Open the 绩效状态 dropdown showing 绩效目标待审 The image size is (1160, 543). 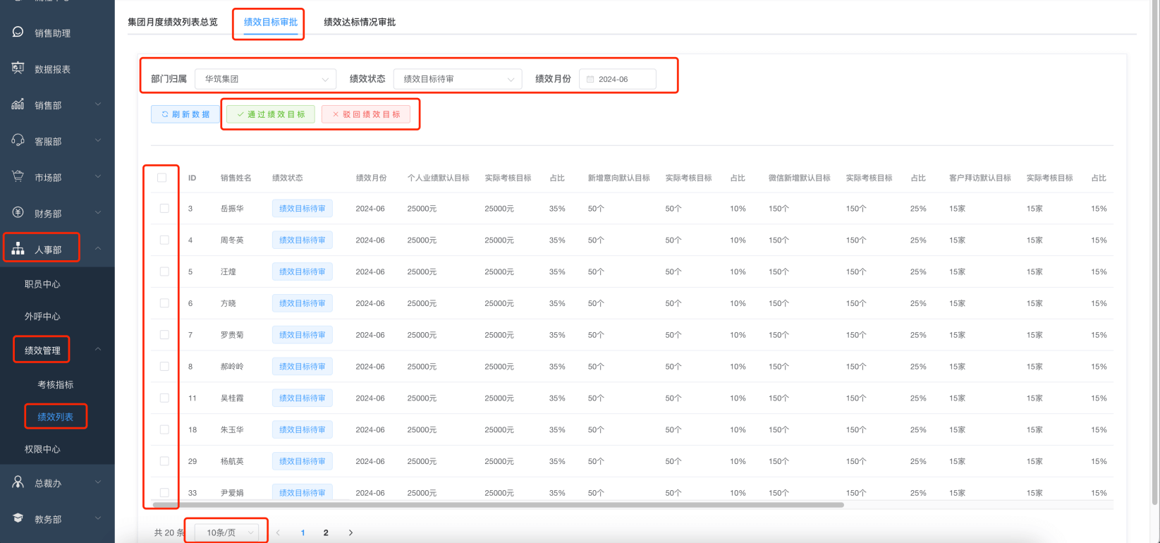[457, 79]
